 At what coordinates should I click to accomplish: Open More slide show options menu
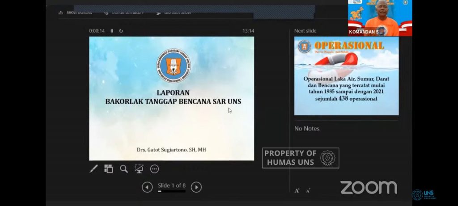click(x=154, y=168)
